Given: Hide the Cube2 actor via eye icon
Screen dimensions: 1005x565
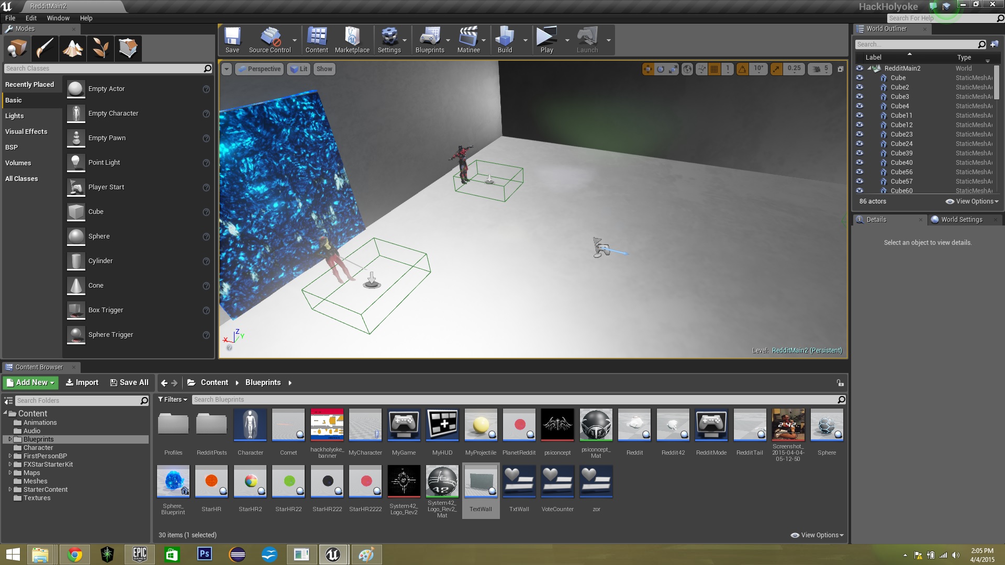Looking at the screenshot, I should pos(859,87).
